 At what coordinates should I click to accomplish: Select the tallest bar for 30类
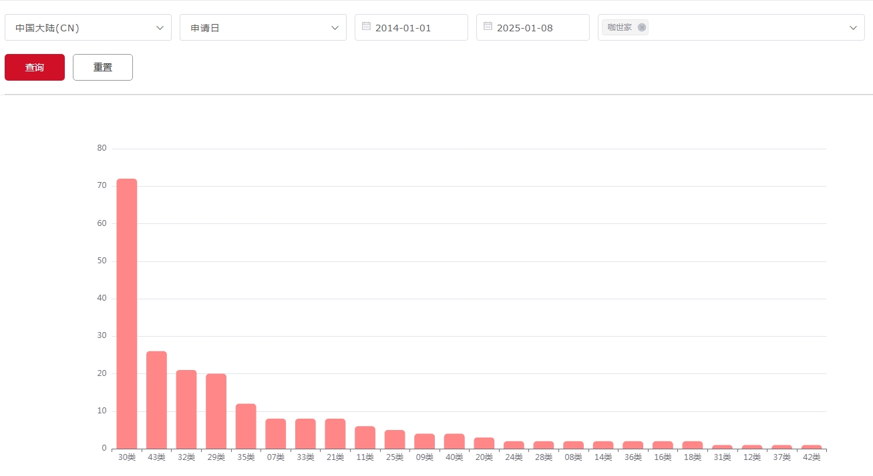click(127, 313)
